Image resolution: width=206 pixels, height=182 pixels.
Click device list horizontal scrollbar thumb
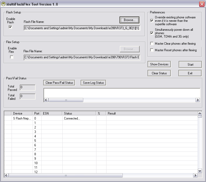66,175
